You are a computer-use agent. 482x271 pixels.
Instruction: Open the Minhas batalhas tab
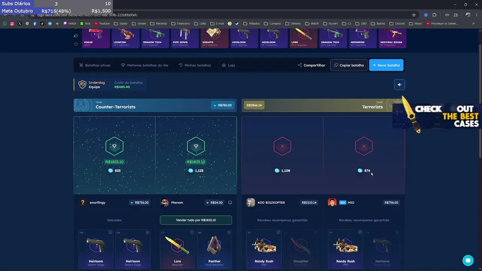[x=195, y=65]
